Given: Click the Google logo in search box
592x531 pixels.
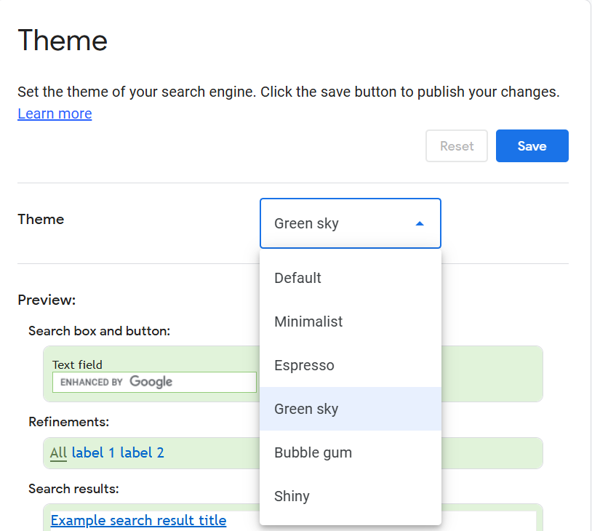Looking at the screenshot, I should click(151, 381).
